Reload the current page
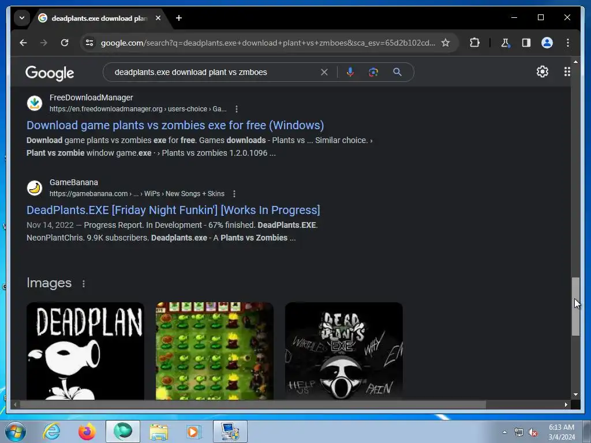Viewport: 591px width, 443px height. coord(65,43)
